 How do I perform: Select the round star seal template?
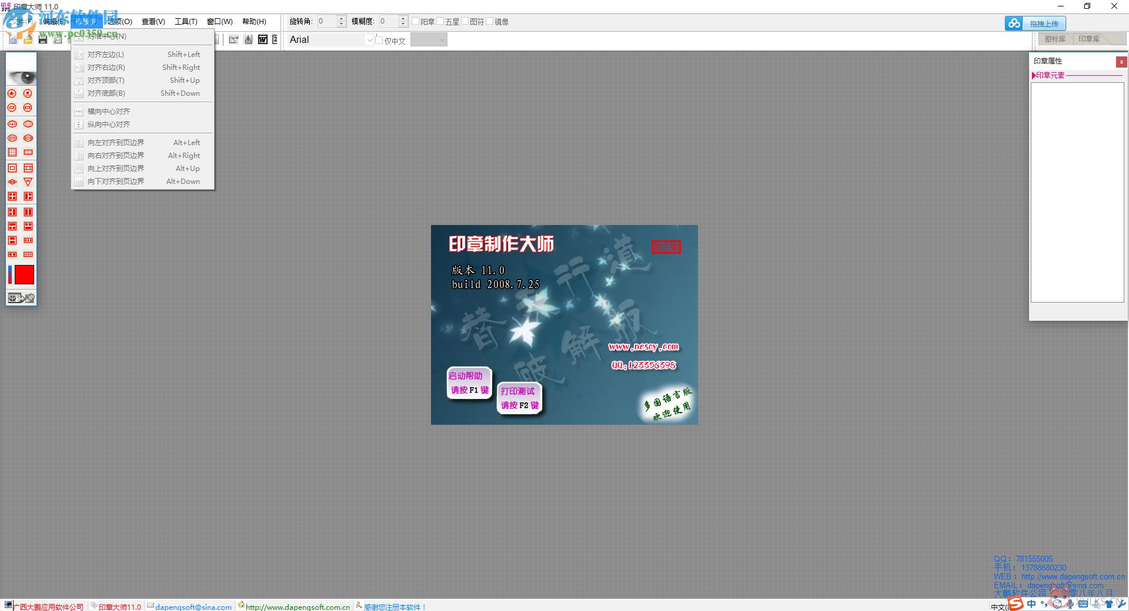(12, 93)
